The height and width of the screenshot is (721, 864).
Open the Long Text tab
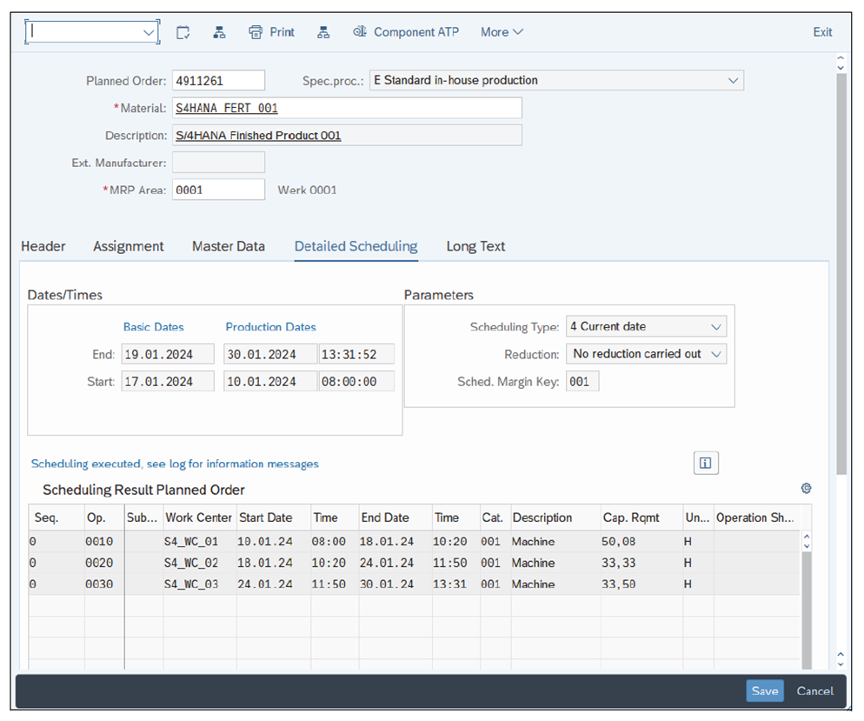(x=475, y=246)
